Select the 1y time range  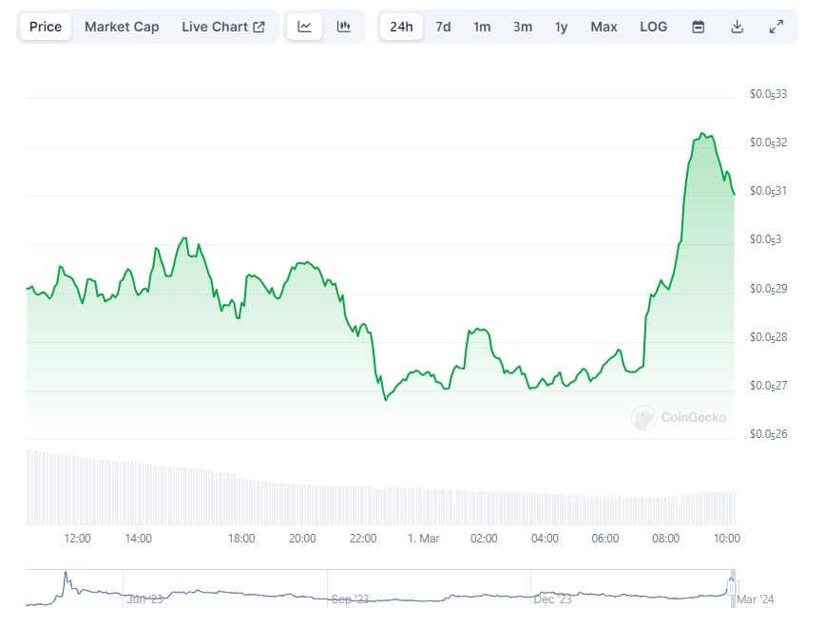click(x=562, y=27)
